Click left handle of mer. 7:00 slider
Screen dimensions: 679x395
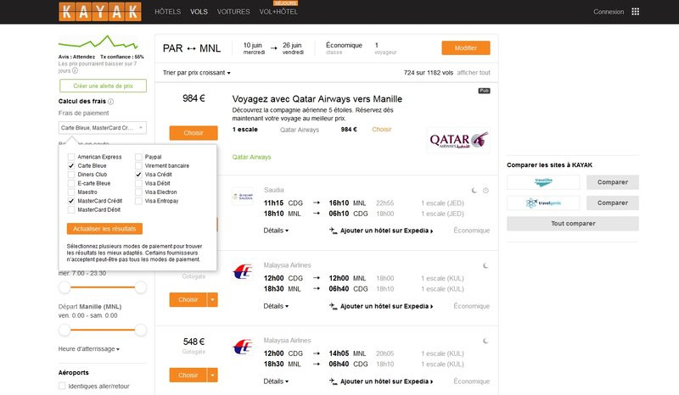[65, 287]
